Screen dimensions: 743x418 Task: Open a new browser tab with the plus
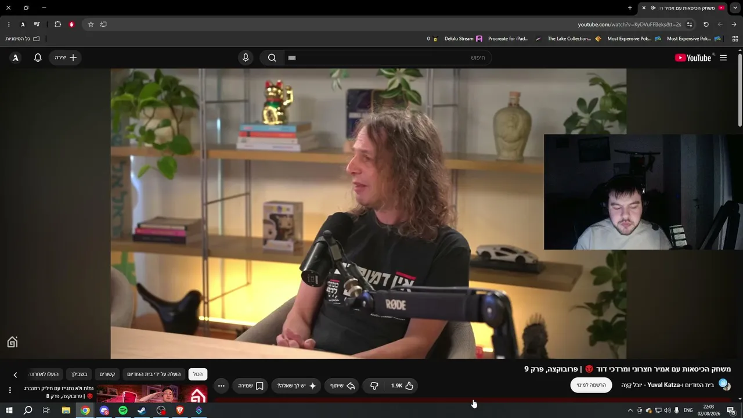(630, 8)
